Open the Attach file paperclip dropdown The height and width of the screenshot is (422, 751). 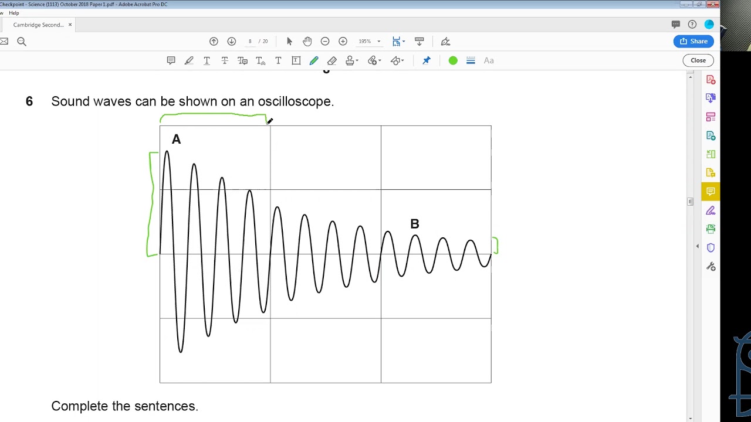tap(374, 60)
